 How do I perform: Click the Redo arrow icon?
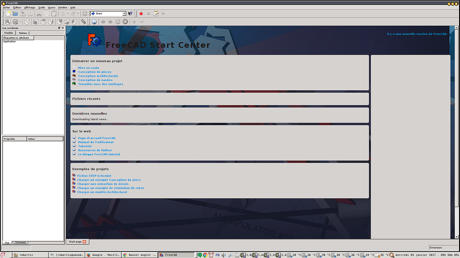click(73, 14)
